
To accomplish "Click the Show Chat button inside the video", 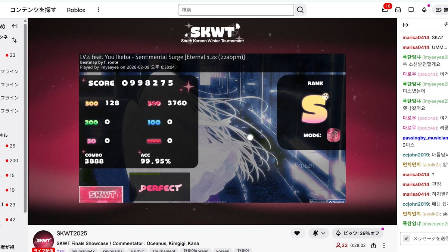I will click(336, 202).
